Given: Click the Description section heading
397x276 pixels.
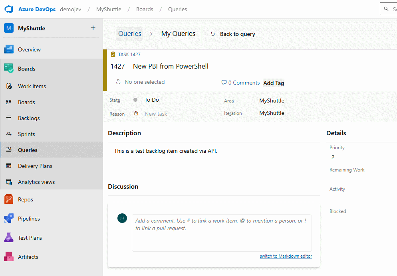Looking at the screenshot, I should tap(124, 133).
